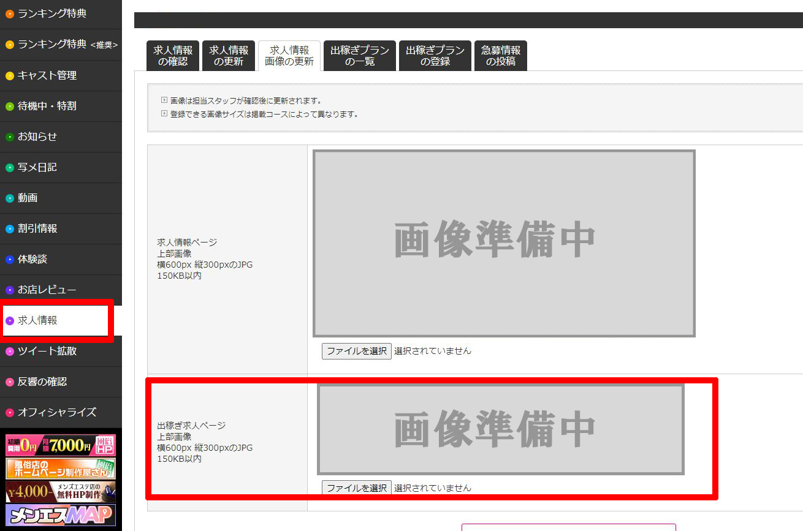Open the 求人情報の更新 tab
Viewport: 803px width, 531px height.
pos(229,56)
